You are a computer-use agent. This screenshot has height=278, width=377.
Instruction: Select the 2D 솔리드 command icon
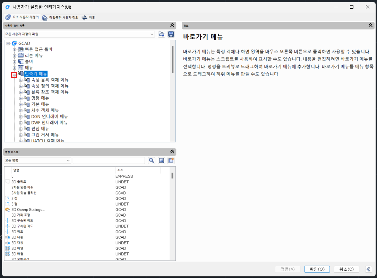7,182
